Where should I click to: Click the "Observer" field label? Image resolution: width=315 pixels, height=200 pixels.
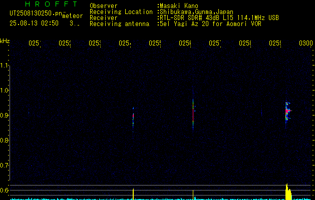pyautogui.click(x=104, y=6)
